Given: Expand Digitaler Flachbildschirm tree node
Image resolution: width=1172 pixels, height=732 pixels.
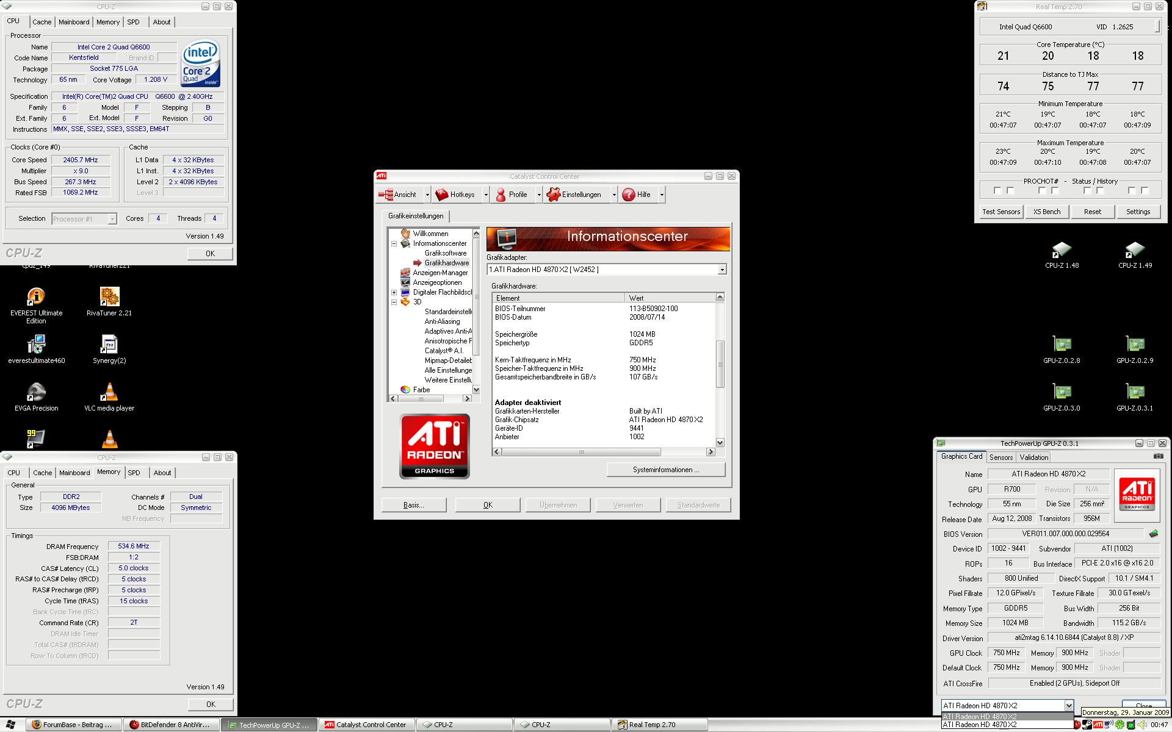Looking at the screenshot, I should click(x=394, y=292).
